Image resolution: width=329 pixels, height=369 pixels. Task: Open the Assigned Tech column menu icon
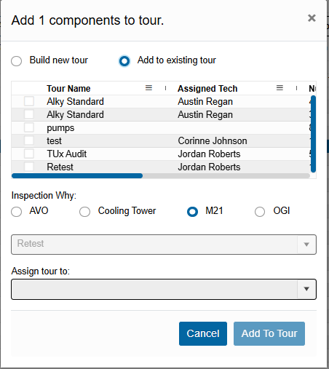point(280,88)
